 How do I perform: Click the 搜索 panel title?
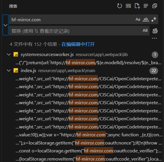13,6
